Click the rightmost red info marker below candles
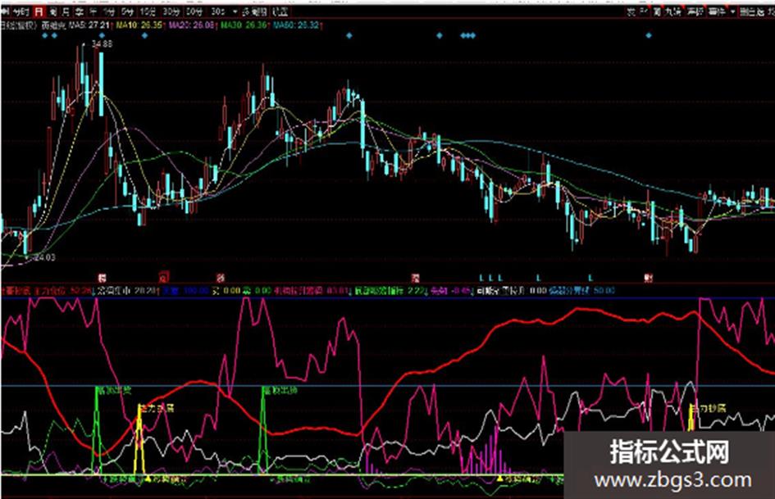Screen dimensions: 775x499 (648, 278)
